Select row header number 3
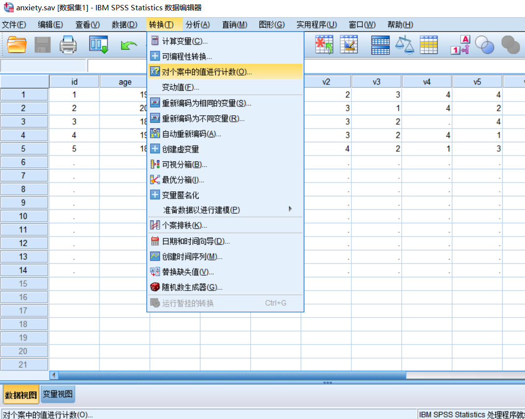 click(24, 122)
